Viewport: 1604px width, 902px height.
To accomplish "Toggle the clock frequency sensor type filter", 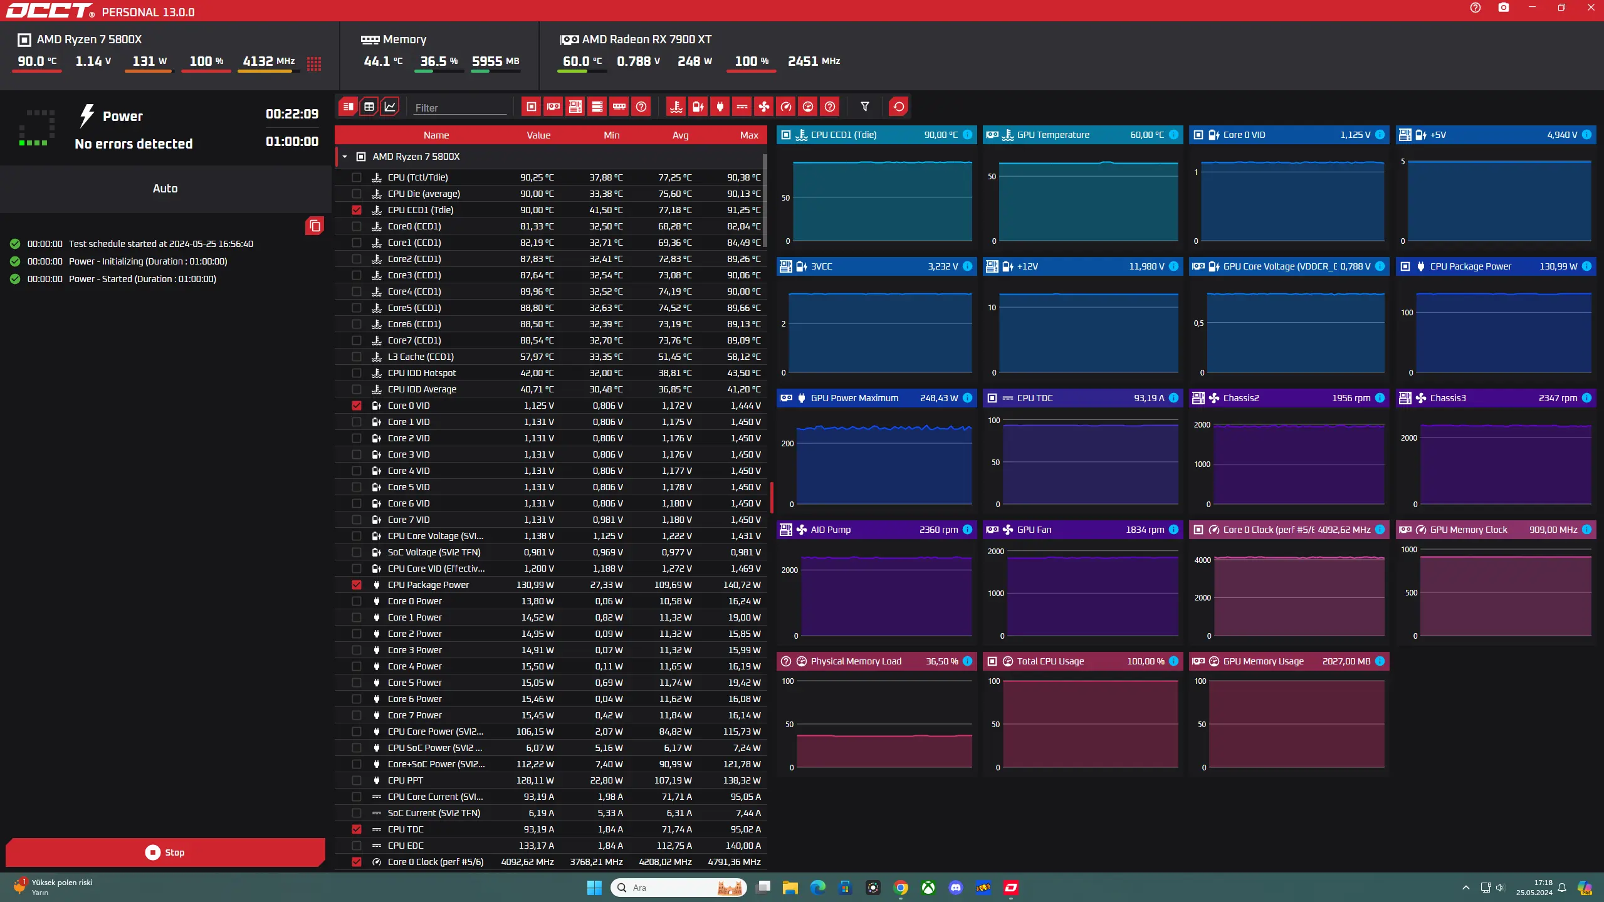I will pyautogui.click(x=786, y=107).
